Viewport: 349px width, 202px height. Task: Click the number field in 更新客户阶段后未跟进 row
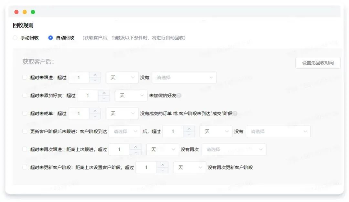[173, 131]
